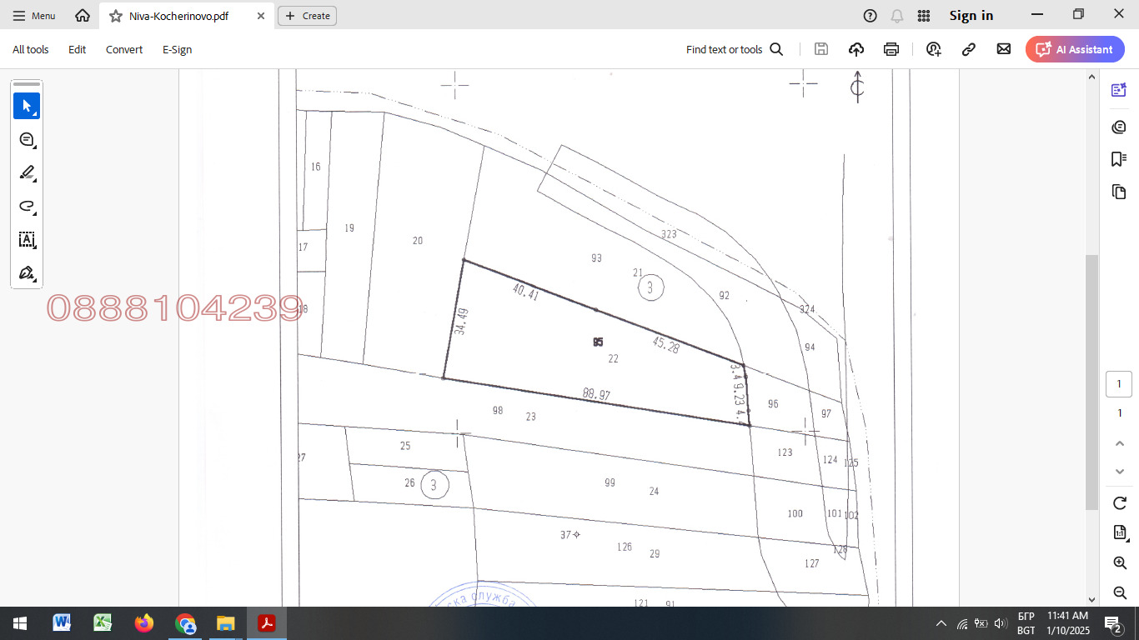Print the document using printer icon
Screen dimensions: 1139x640
point(891,49)
